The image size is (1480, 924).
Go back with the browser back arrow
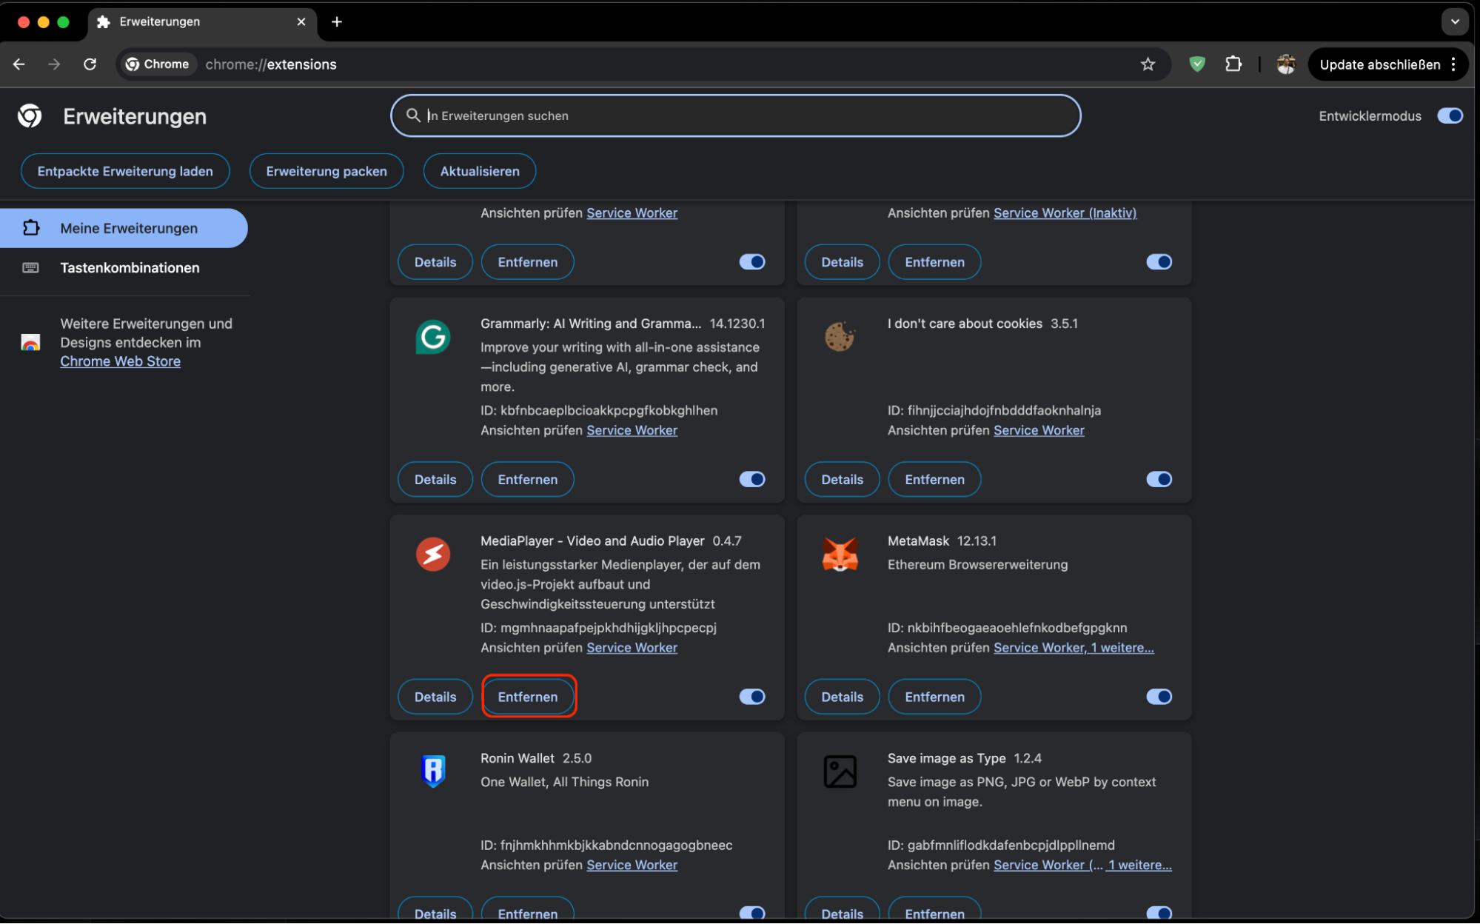point(19,64)
